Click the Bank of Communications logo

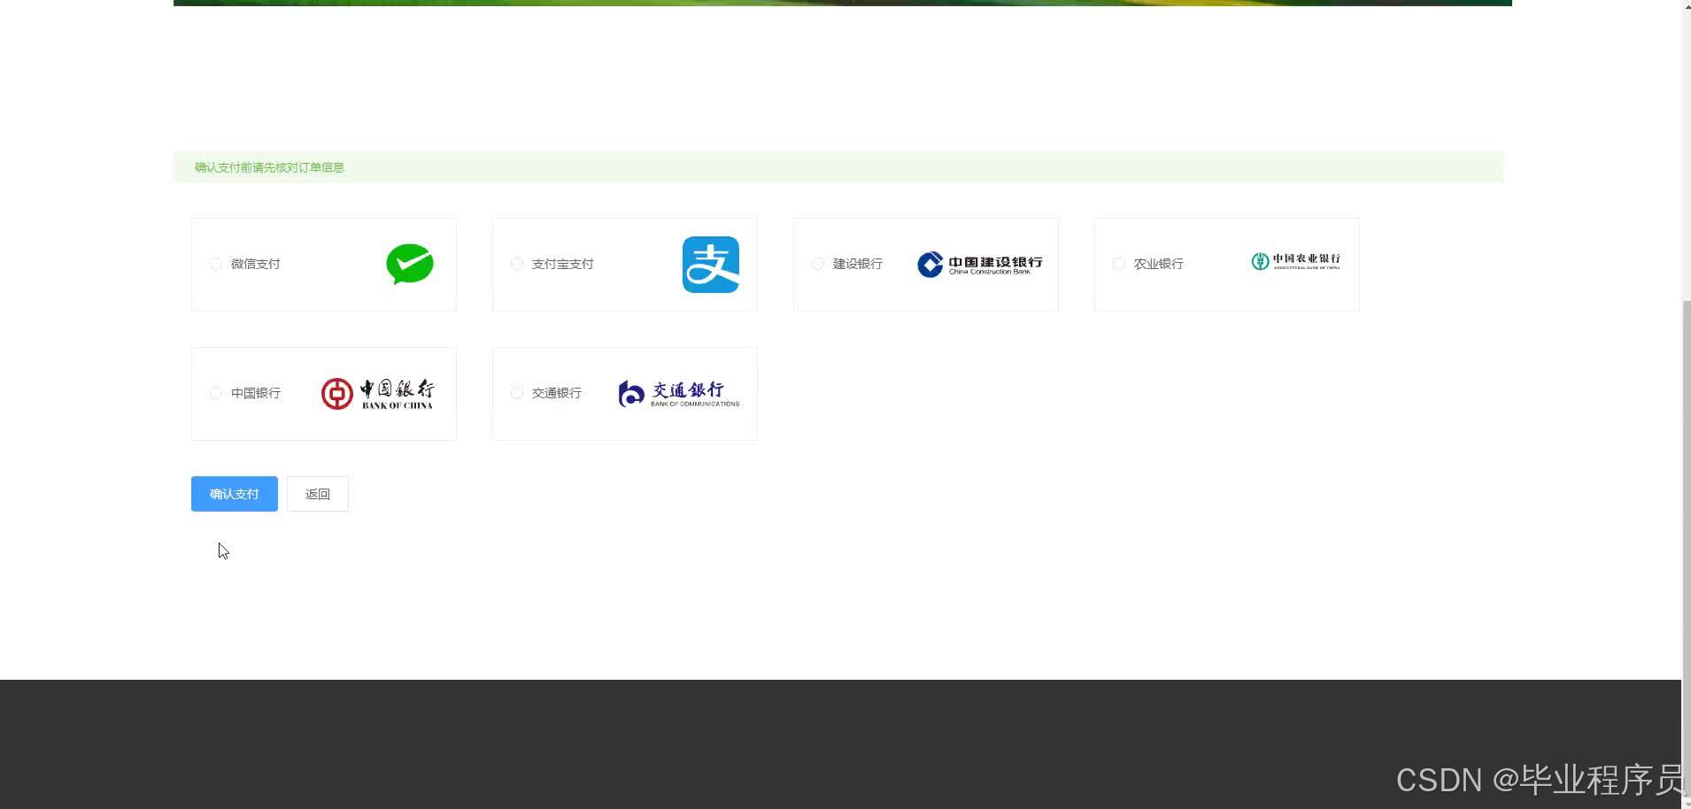(x=678, y=394)
